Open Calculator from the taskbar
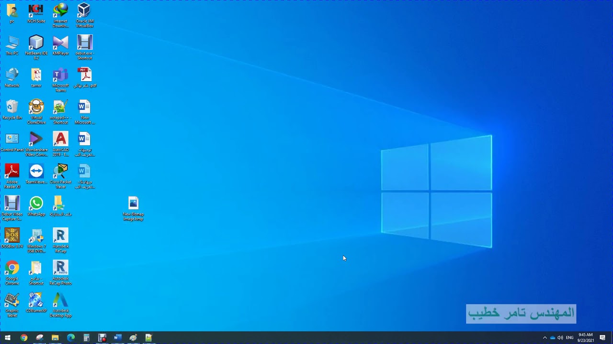 tap(86, 338)
